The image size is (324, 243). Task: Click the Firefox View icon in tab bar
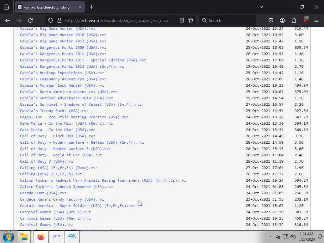6,7
